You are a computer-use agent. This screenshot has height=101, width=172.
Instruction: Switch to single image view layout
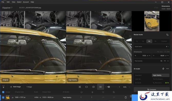pos(87,87)
